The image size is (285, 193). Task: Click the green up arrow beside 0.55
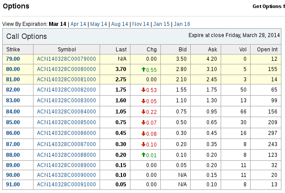point(143,69)
